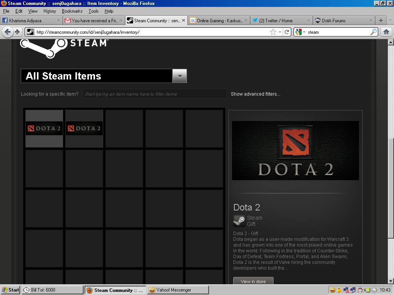The height and width of the screenshot is (295, 394).
Task: Open bookmark star dropdown arrow in address bar
Action: pos(280,32)
